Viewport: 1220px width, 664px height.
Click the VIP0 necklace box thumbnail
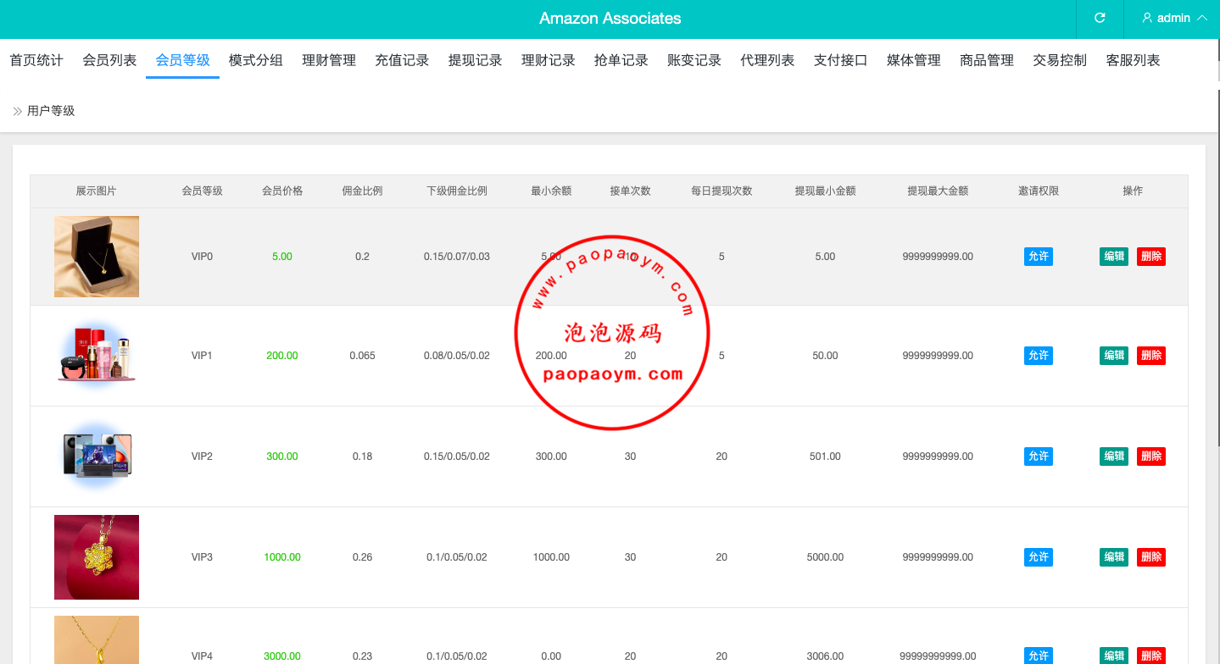97,257
